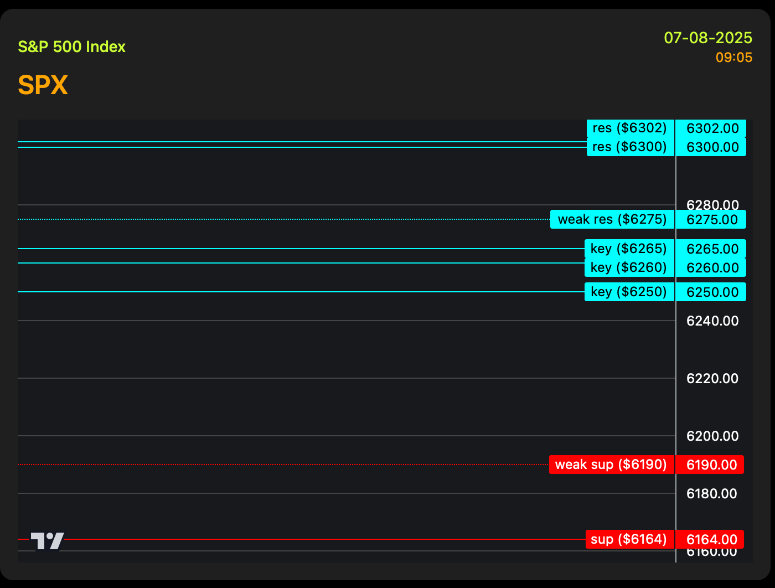Select the key ($6265) level label
Viewport: 775px width, 588px height.
point(629,249)
